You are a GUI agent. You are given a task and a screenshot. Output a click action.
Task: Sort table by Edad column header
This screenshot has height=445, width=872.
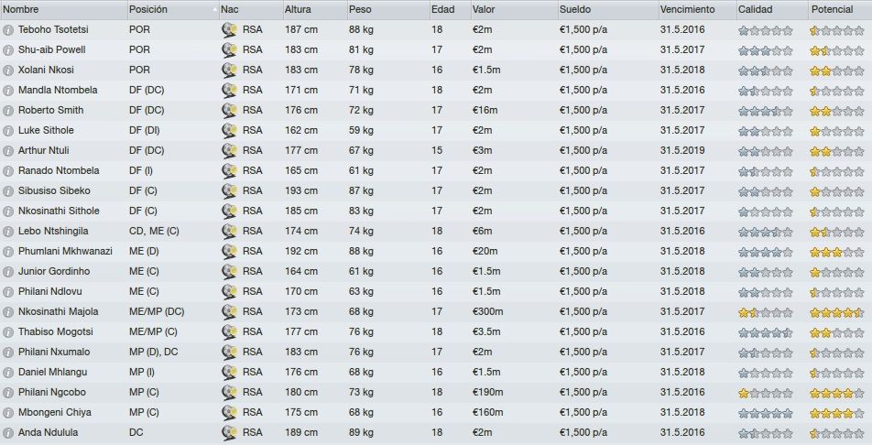[x=450, y=9]
